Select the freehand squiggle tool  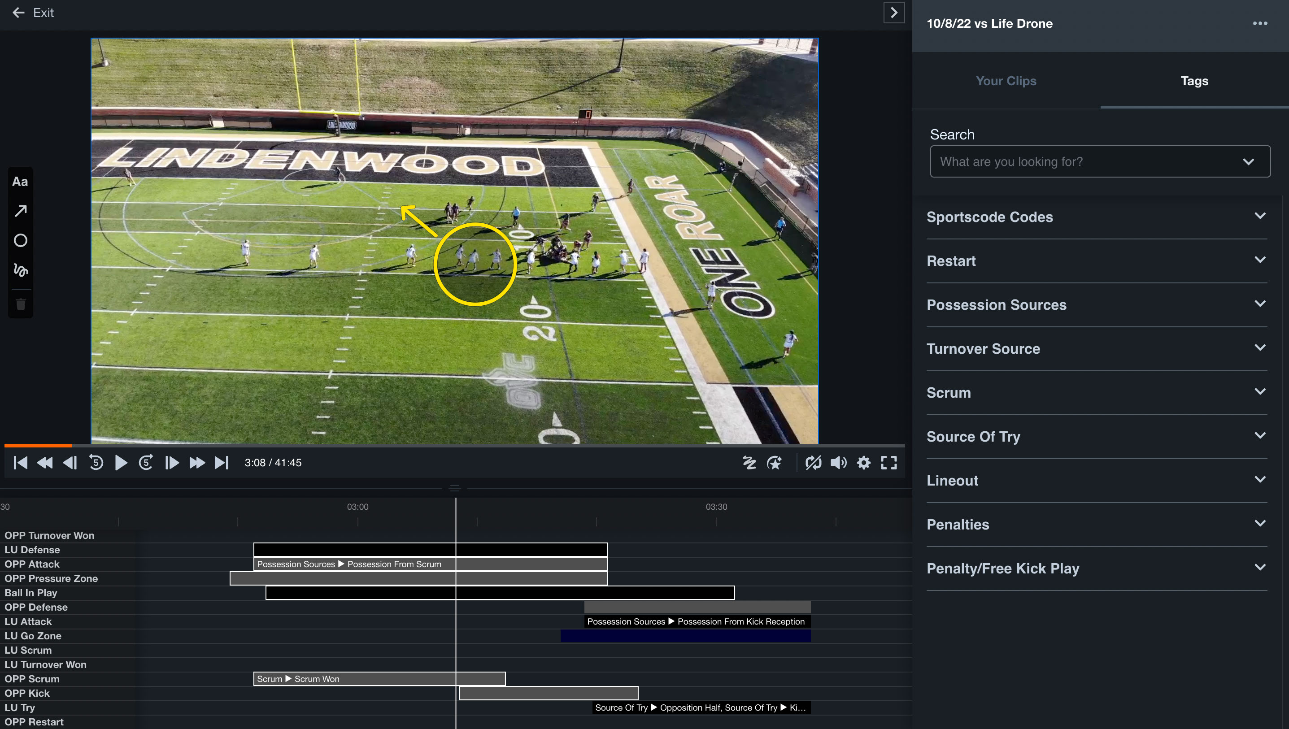pos(21,270)
